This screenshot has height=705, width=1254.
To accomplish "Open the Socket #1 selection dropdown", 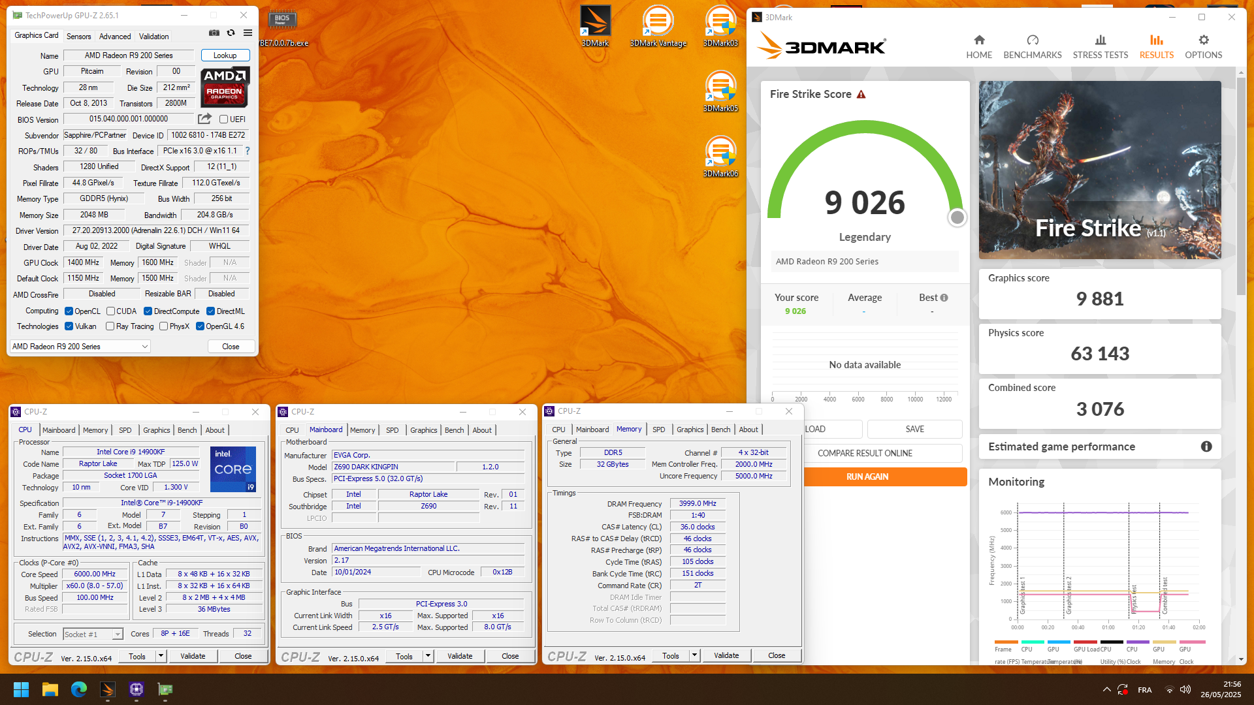I will [93, 634].
